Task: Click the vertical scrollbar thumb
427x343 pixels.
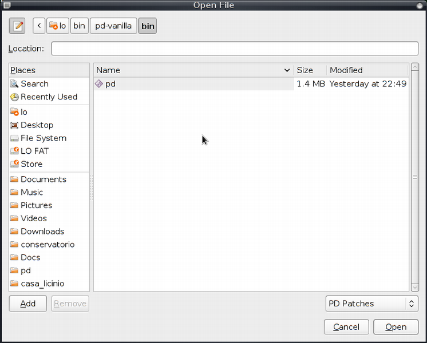Action: coord(415,177)
